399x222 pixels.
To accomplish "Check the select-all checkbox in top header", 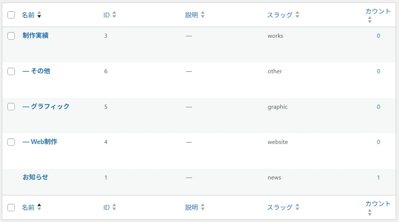I will click(11, 15).
